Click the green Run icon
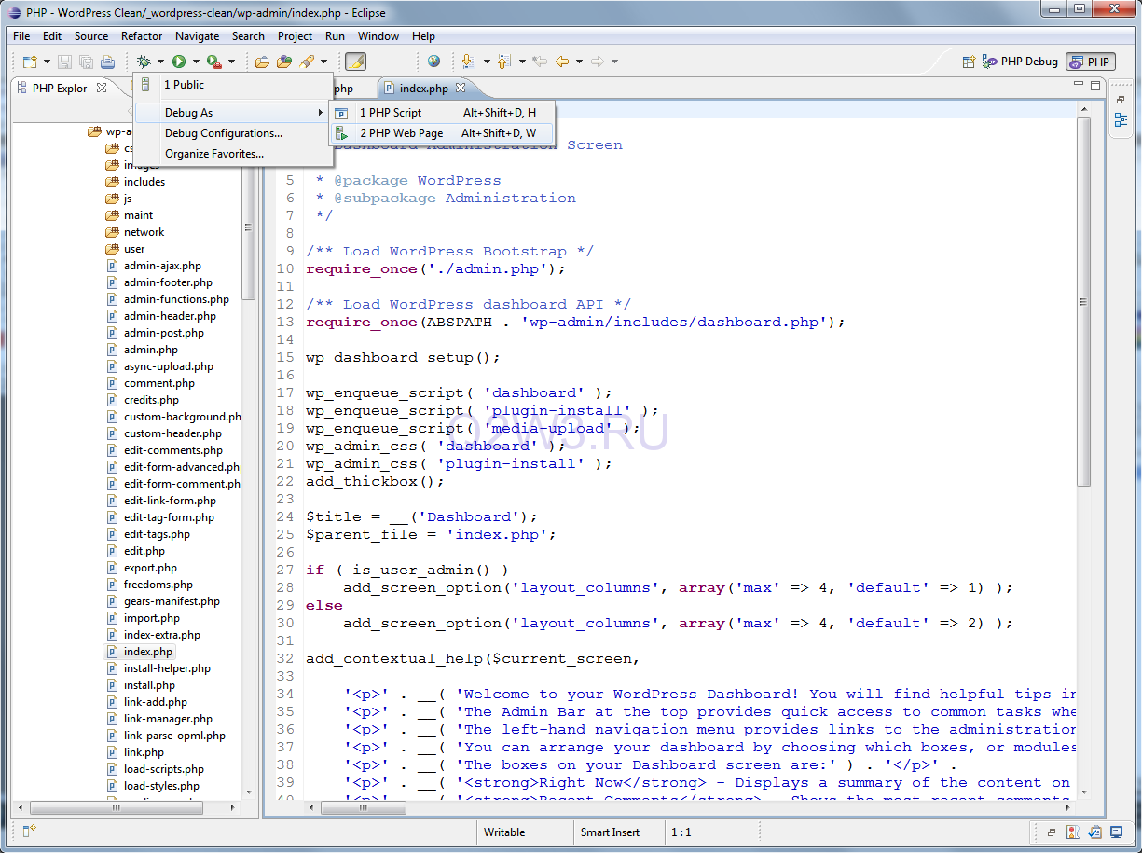Viewport: 1142px width, 853px height. pos(178,62)
